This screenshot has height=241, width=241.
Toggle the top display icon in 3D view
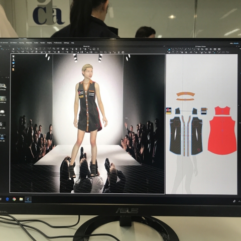14,56
